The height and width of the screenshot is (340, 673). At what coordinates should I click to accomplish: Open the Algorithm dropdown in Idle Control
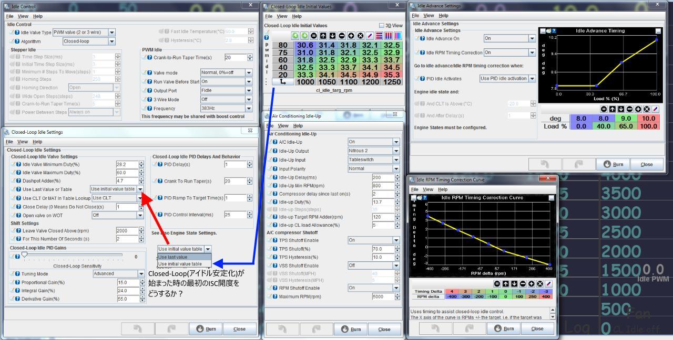point(111,41)
